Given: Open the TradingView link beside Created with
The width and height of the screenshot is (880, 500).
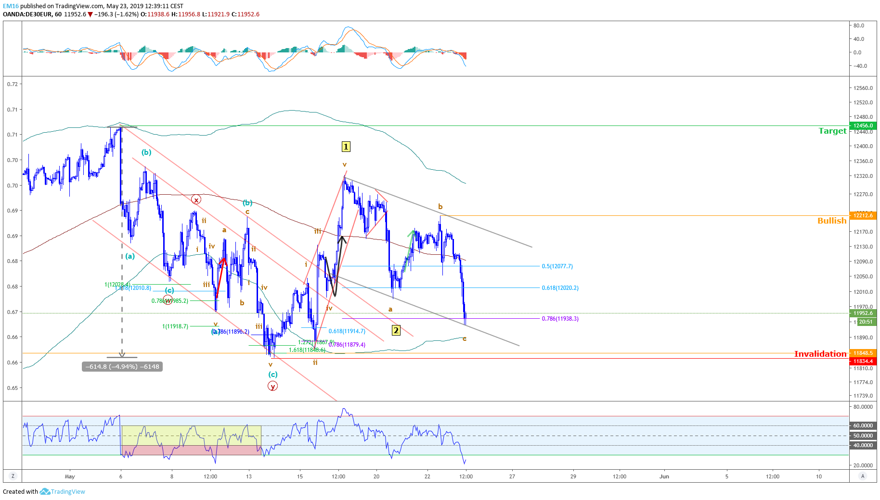Looking at the screenshot, I should click(68, 491).
